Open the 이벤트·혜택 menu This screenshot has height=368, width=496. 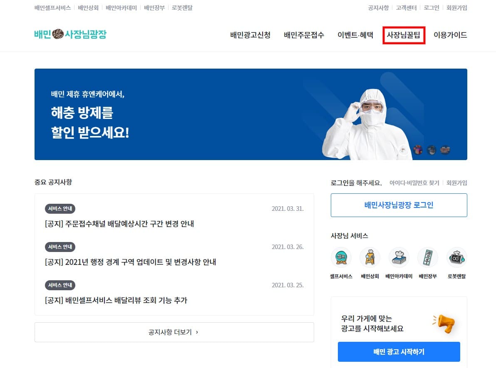[355, 35]
